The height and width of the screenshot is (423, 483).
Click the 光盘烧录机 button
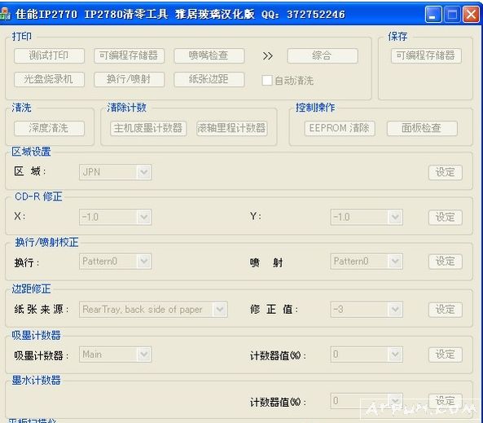pos(49,80)
